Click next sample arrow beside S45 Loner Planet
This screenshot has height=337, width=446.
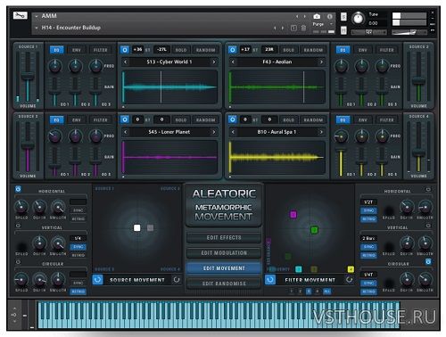[x=213, y=132]
